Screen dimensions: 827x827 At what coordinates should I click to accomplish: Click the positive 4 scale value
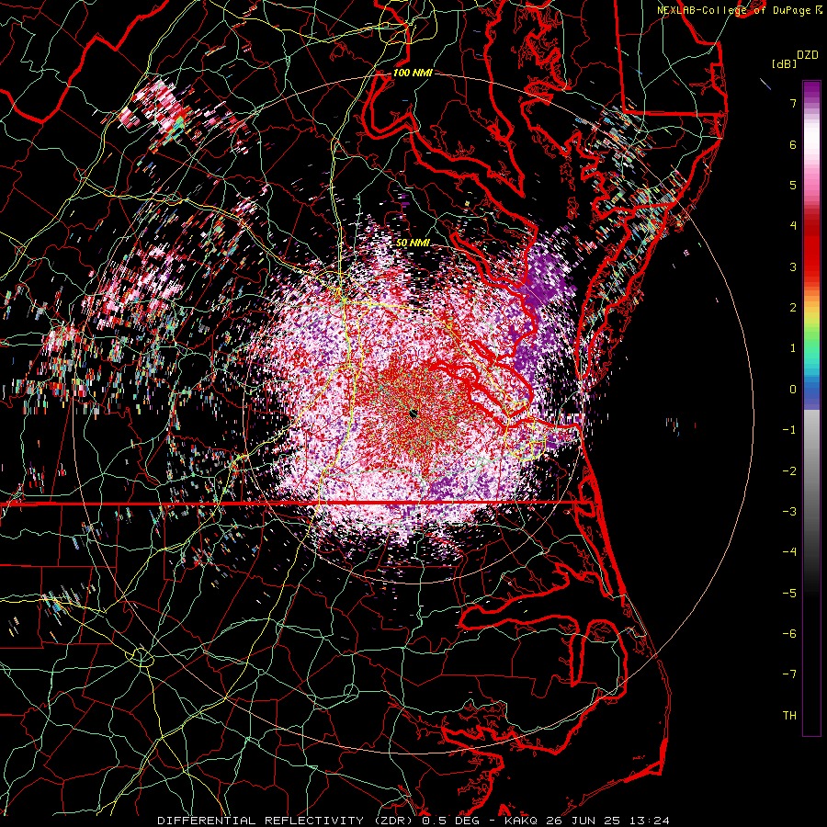793,226
